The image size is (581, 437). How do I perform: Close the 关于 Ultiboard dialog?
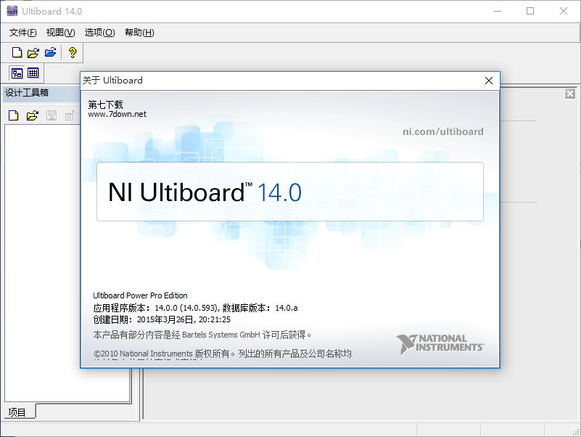point(489,81)
